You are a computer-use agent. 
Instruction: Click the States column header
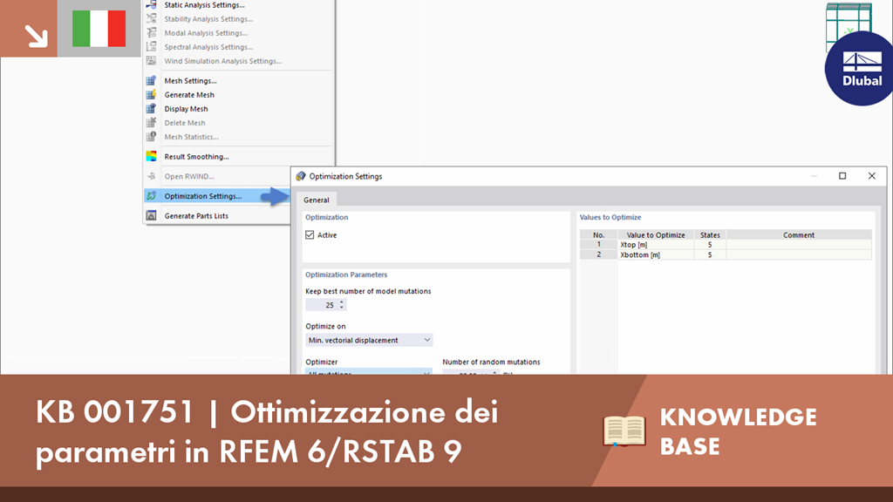[710, 234]
